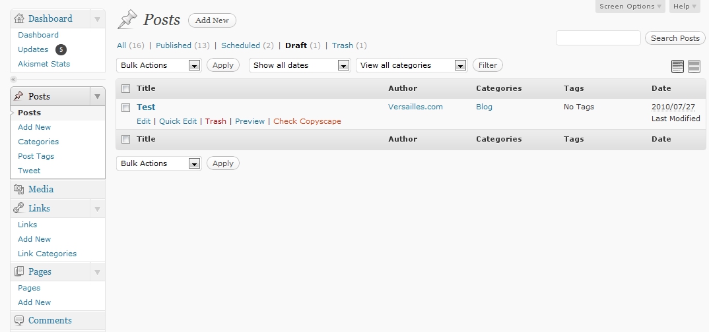Open the Show all dates dropdown
Screen dimensions: 709x332
[299, 65]
